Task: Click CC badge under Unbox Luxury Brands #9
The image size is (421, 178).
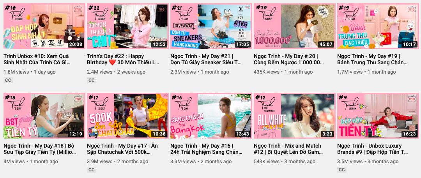Action: click(342, 170)
